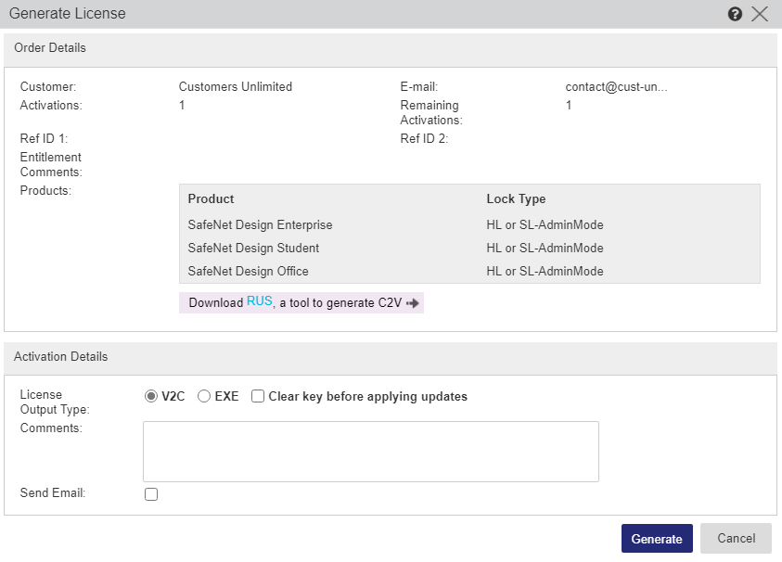The height and width of the screenshot is (562, 782).
Task: Click the Generate button
Action: (657, 539)
